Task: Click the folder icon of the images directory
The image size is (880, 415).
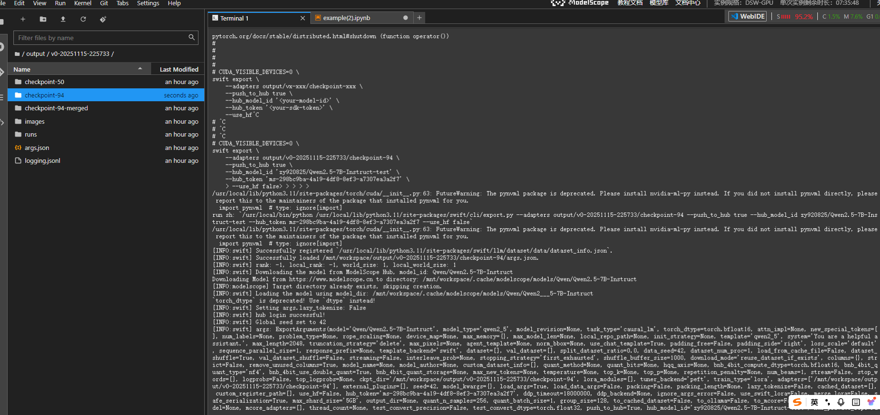Action: tap(18, 121)
